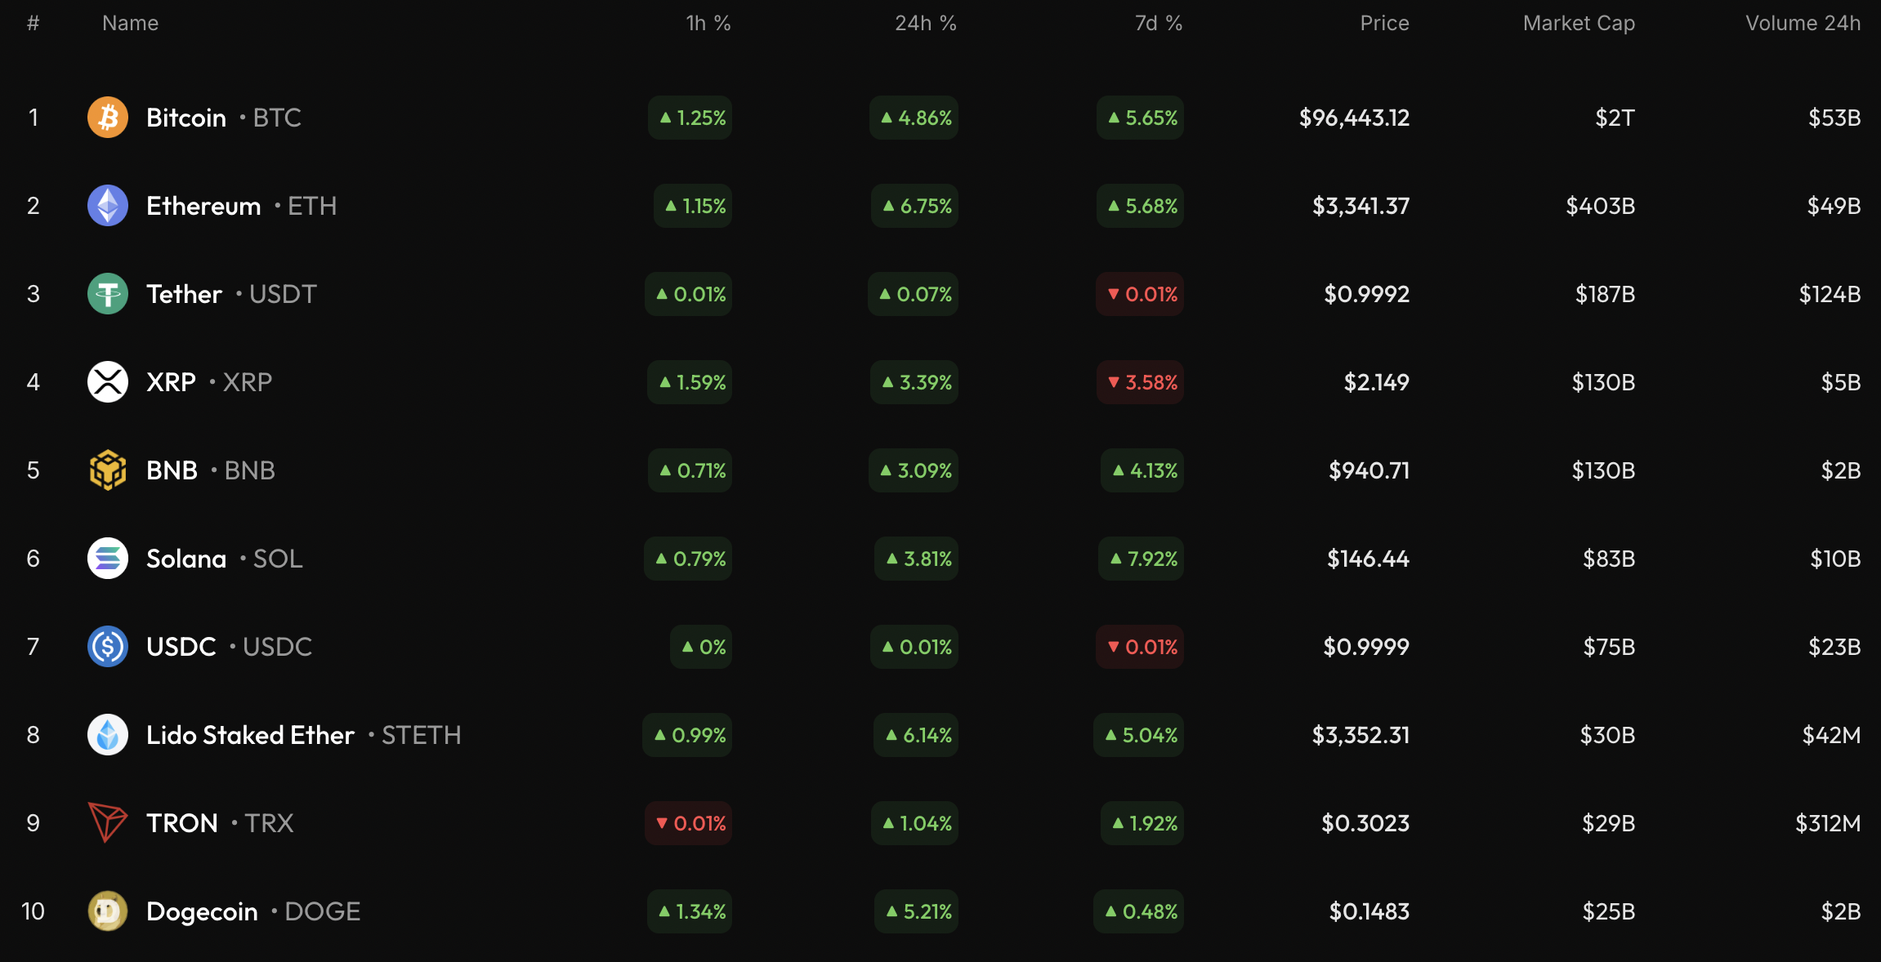
Task: Sort by the Price column header
Action: point(1384,24)
